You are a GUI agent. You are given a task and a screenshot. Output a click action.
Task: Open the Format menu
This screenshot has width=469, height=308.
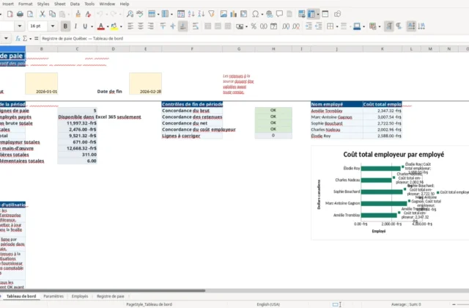point(25,4)
